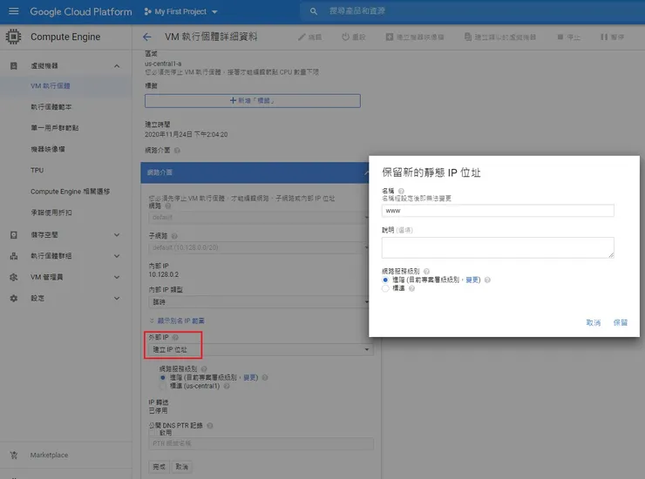The image size is (645, 479).
Task: Click help icon beside dialog 網路服務級別 label
Action: coord(426,272)
